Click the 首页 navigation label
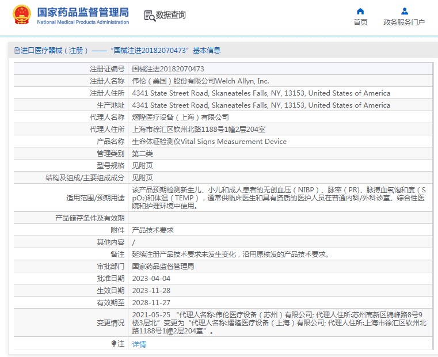The height and width of the screenshot is (357, 438). [x=360, y=22]
